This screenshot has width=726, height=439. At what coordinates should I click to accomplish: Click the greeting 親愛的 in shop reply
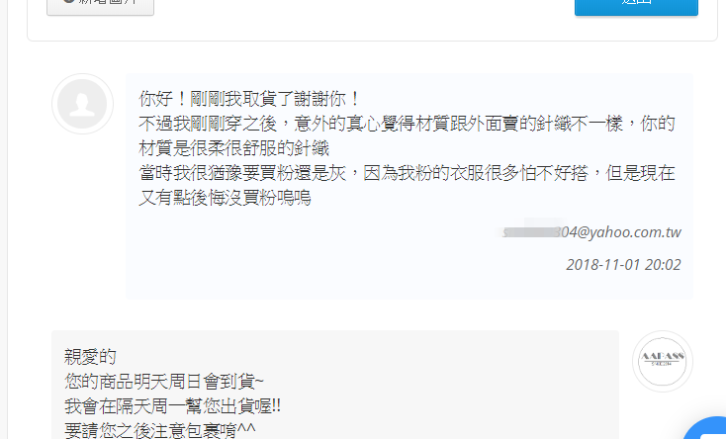[x=90, y=357]
